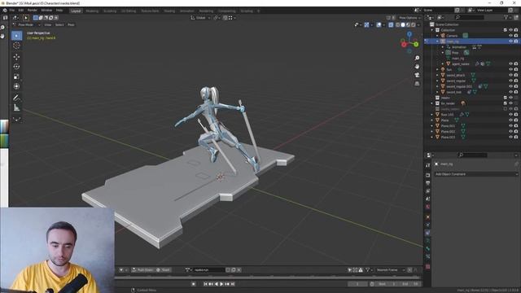Switch to the Modeling workspace tab
The image size is (521, 293).
click(92, 11)
